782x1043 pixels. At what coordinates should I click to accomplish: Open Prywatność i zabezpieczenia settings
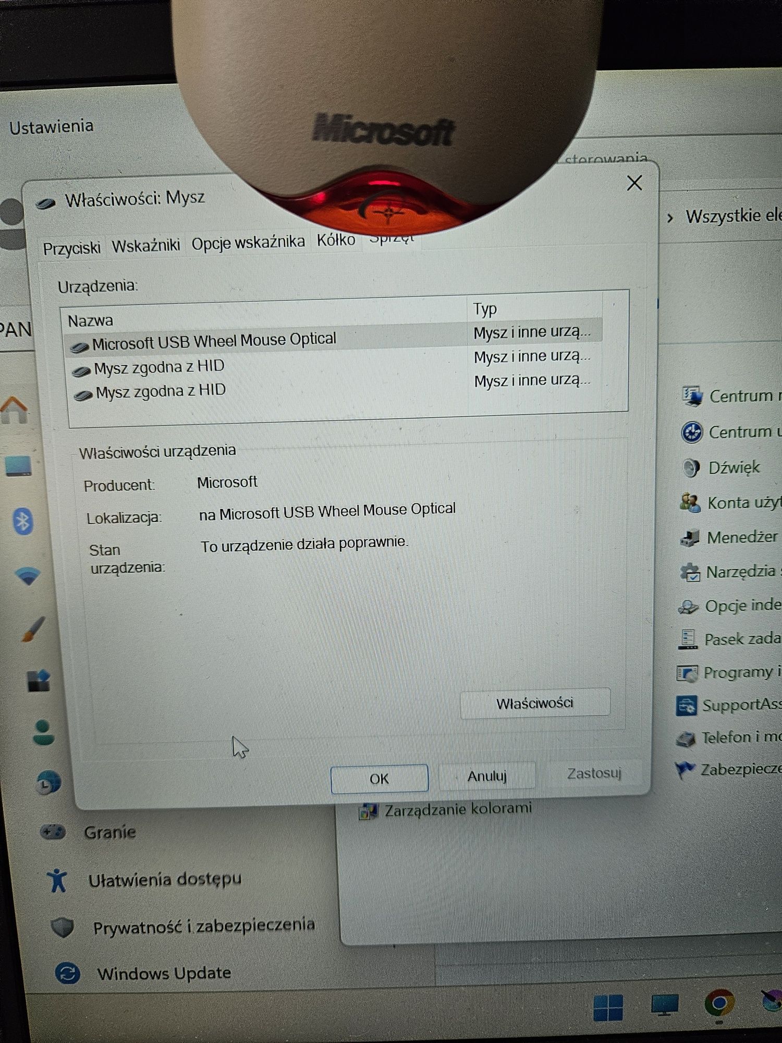[204, 926]
